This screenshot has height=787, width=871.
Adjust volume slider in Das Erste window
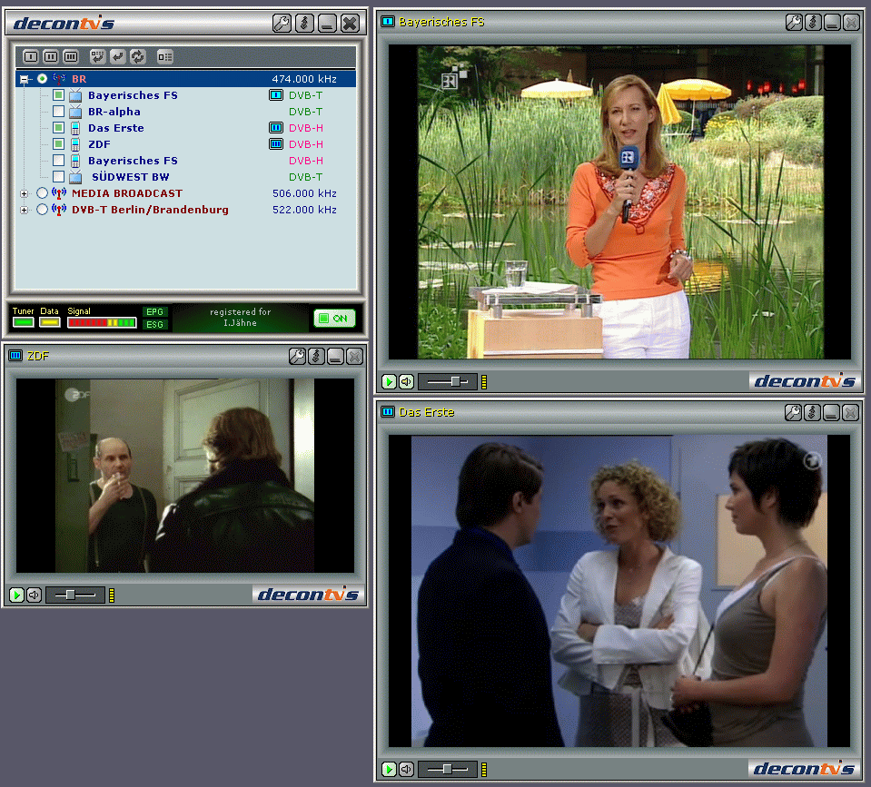tap(448, 769)
